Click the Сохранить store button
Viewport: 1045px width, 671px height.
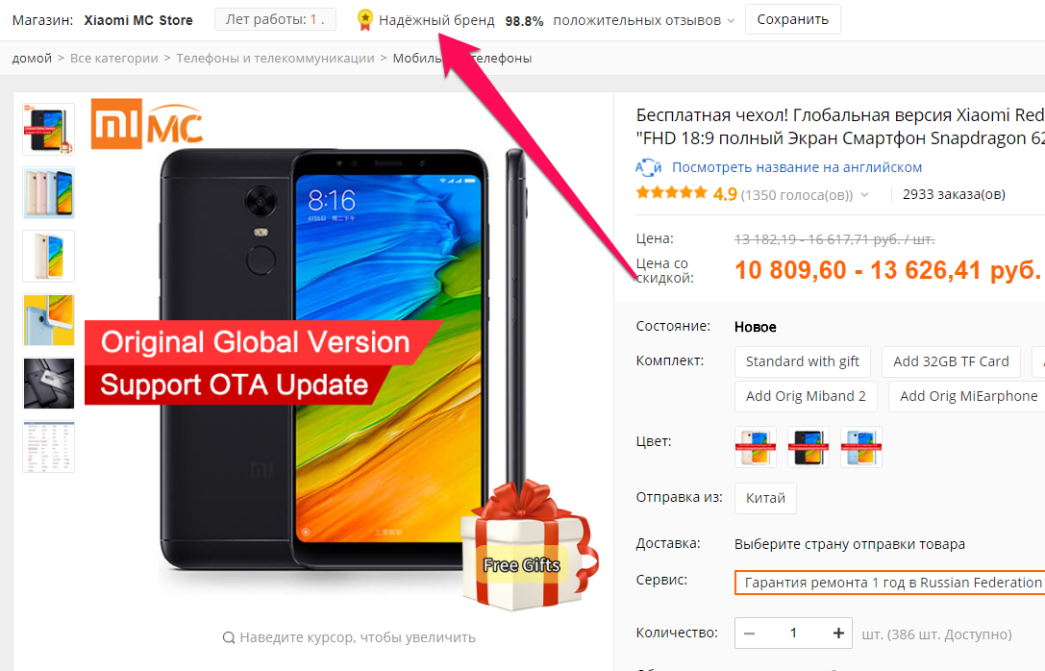[x=792, y=19]
